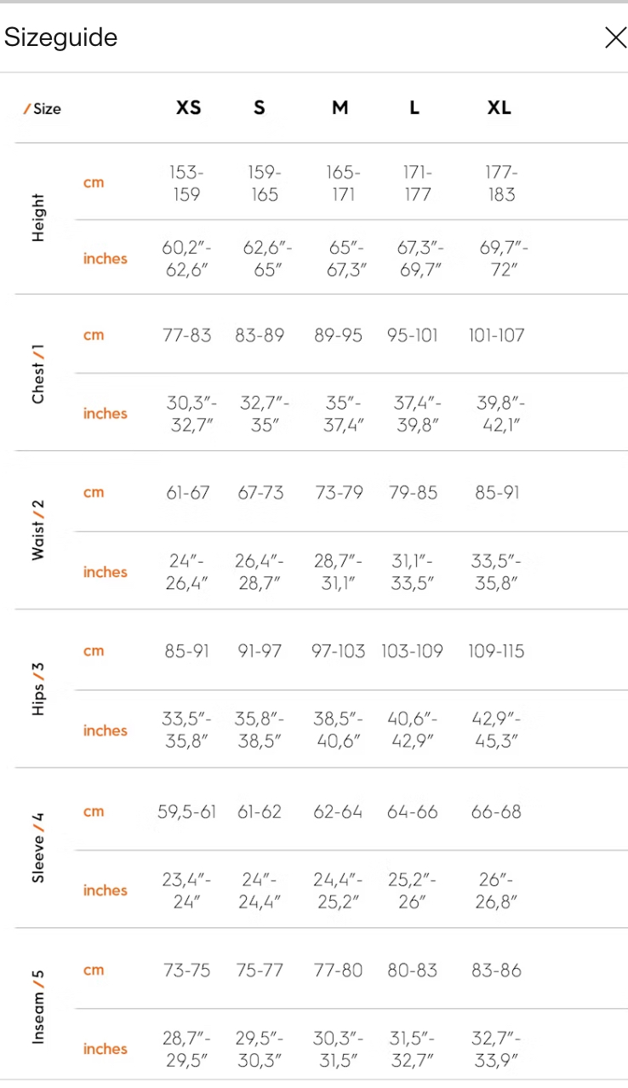
Task: Click the 103-109 hips cm value
Action: pos(412,651)
